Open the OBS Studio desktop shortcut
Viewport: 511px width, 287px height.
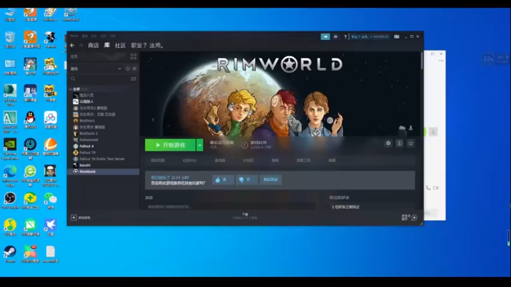click(x=10, y=200)
